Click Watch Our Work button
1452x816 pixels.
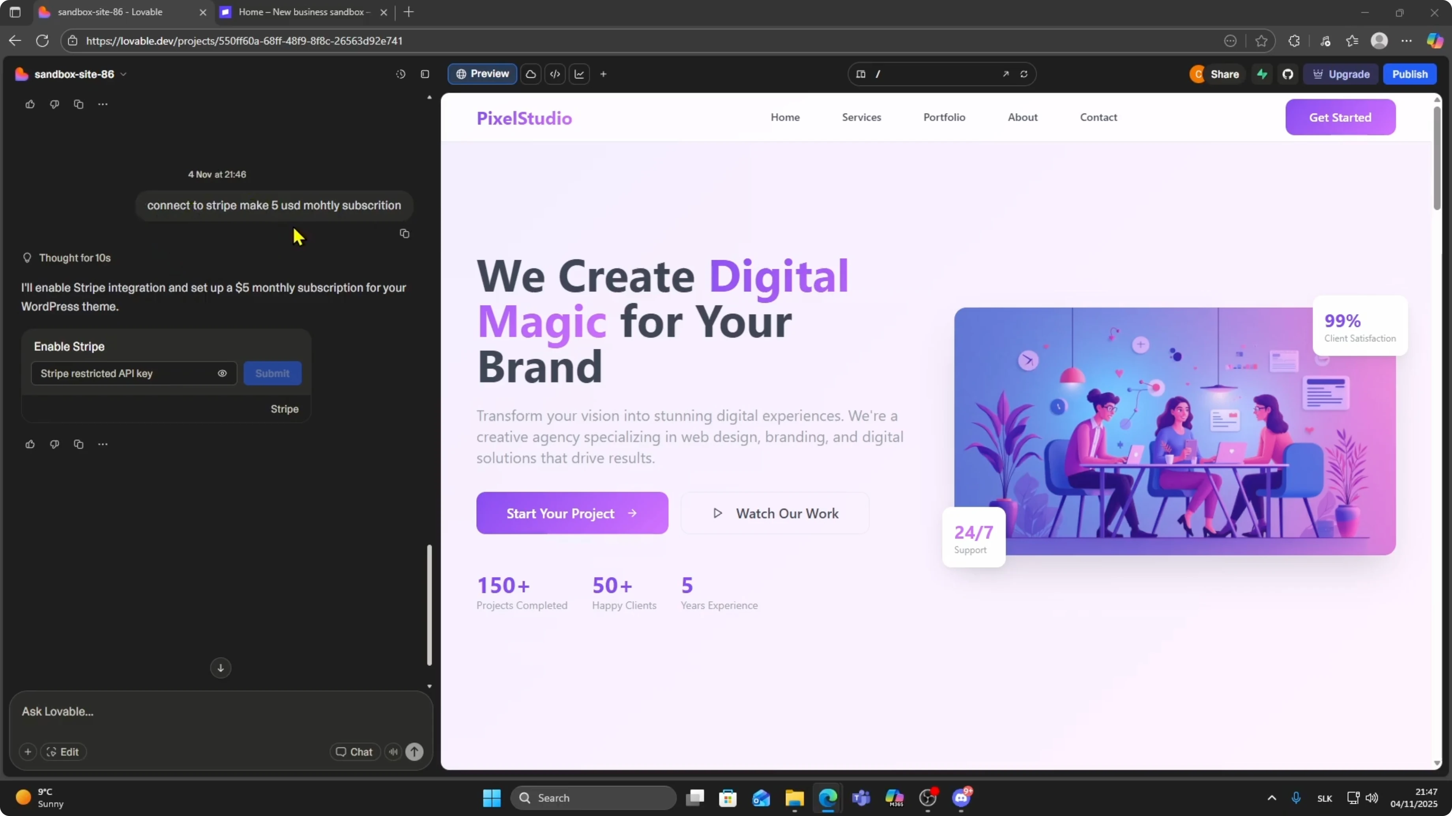click(x=775, y=513)
